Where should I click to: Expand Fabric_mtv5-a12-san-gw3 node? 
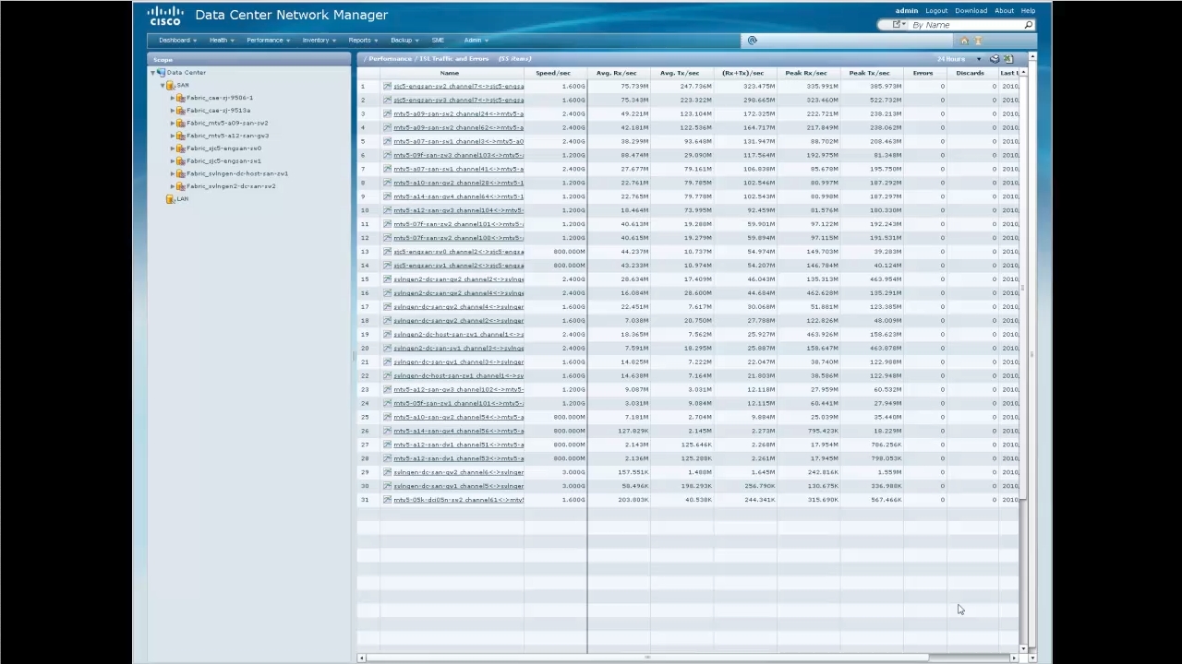point(173,136)
